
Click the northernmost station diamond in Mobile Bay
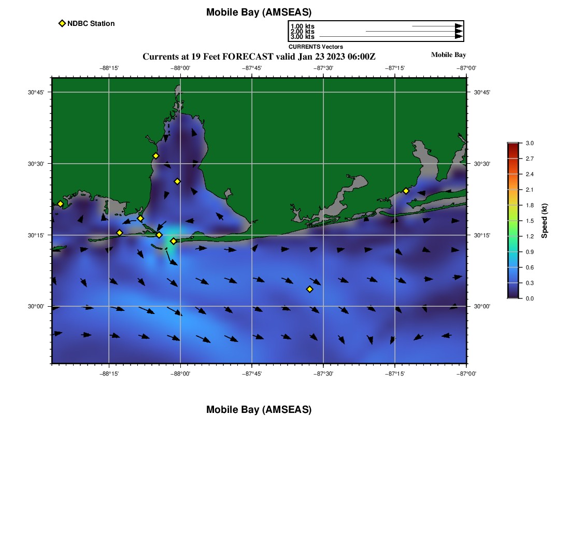point(155,156)
